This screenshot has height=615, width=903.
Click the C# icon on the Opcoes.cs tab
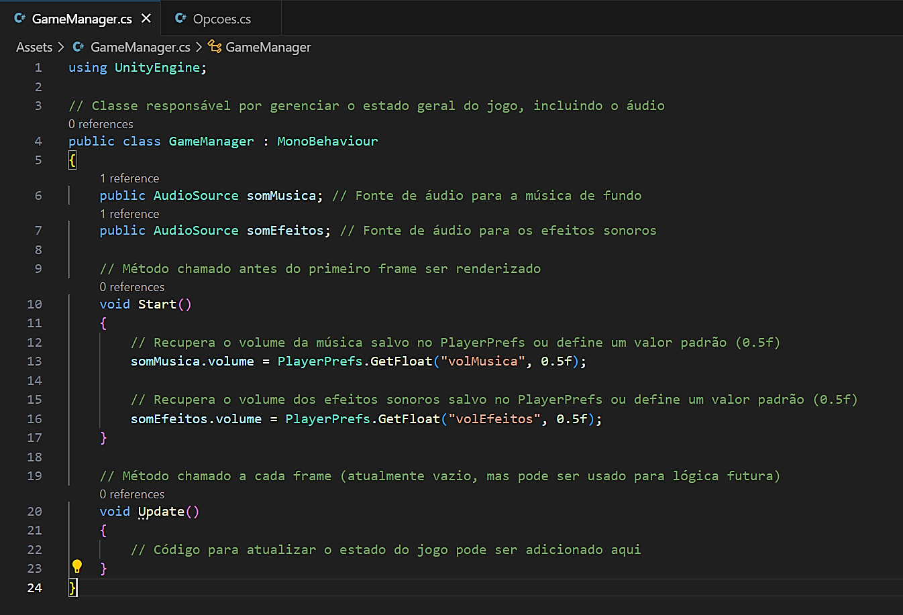pos(180,19)
